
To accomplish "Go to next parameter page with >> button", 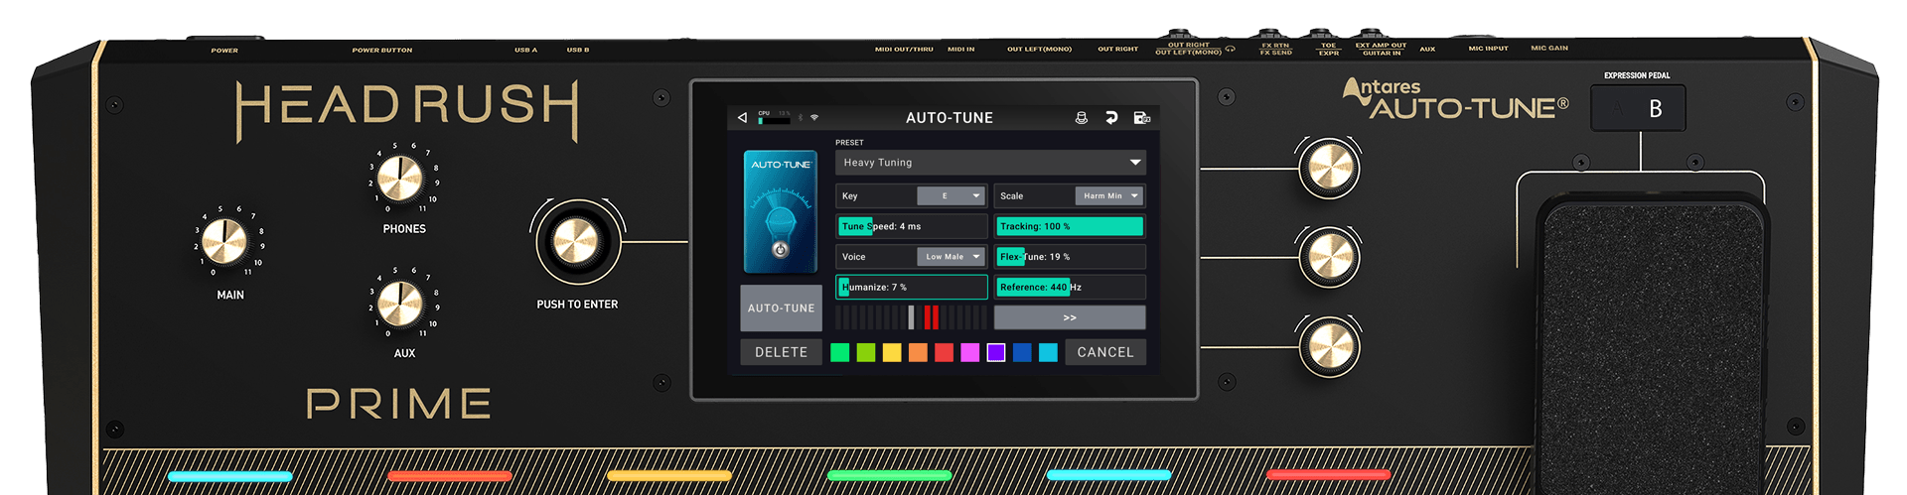I will [x=1069, y=317].
